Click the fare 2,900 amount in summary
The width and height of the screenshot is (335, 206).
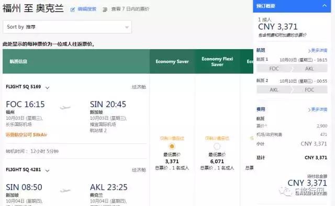[322, 126]
